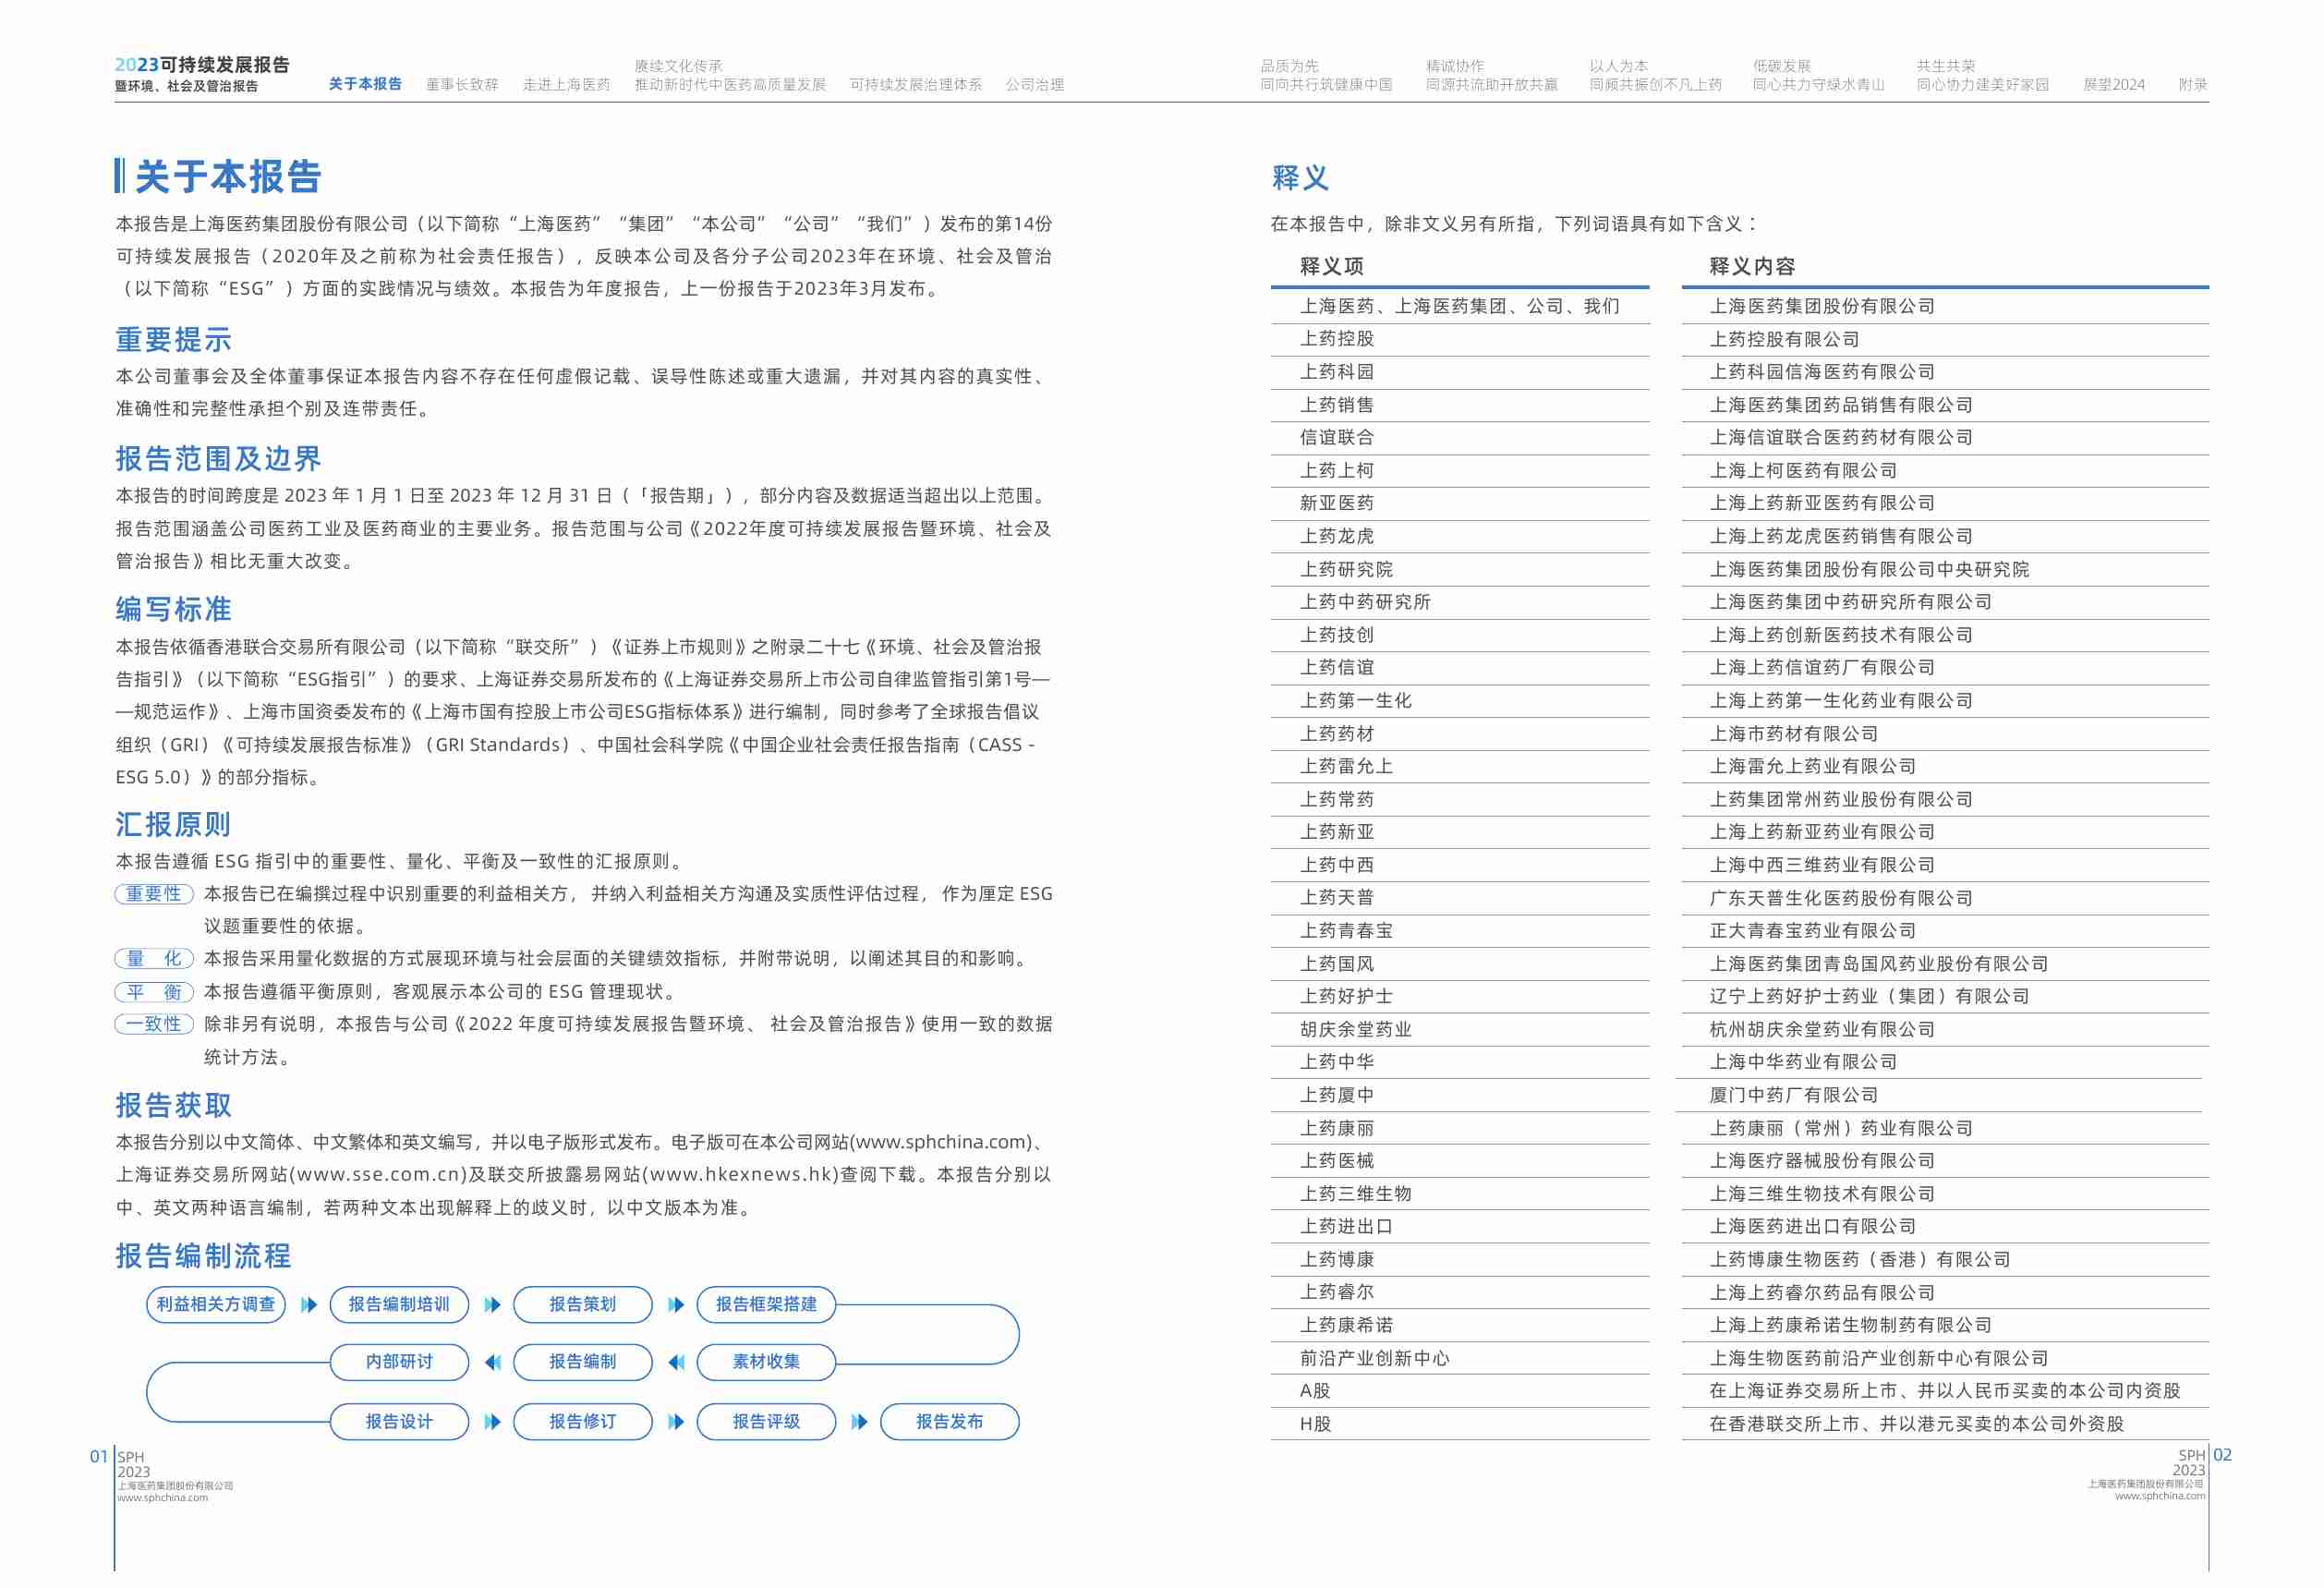Click the 报告范围及边界 heading
The height and width of the screenshot is (1588, 2324).
tap(218, 459)
